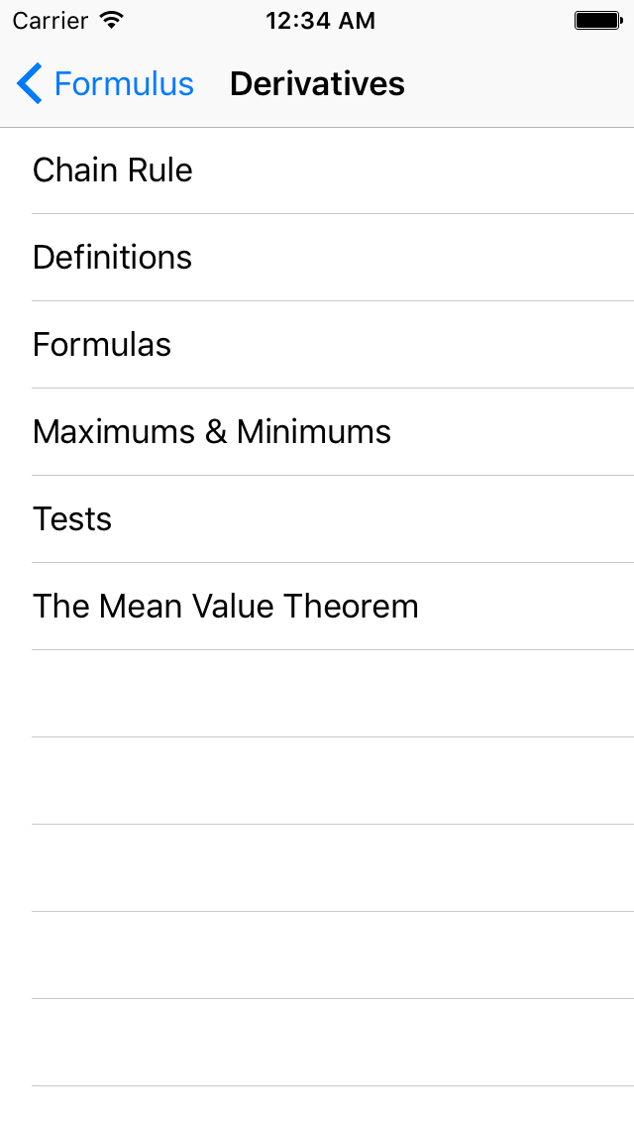Tap the battery icon in status bar
Screen dimensions: 634x1126
(x=597, y=20)
